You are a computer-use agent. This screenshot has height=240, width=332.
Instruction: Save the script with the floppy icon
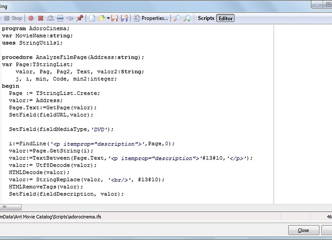[x=115, y=18]
